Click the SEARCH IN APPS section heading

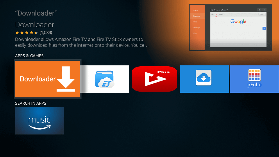31,103
